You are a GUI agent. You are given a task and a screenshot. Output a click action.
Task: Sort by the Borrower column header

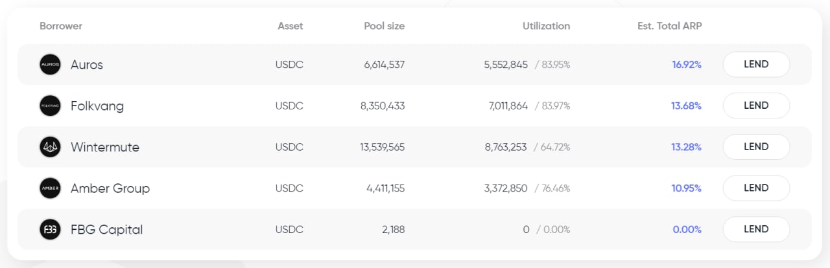click(61, 27)
